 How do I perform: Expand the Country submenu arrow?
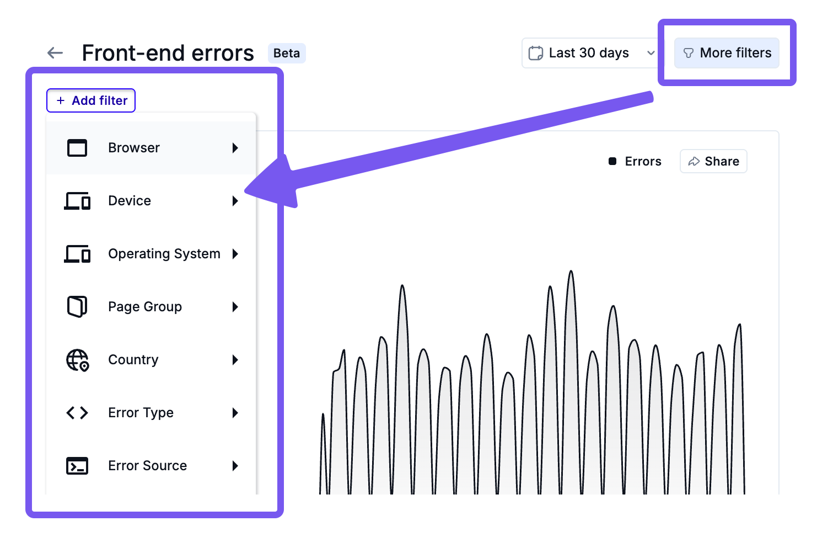[235, 360]
